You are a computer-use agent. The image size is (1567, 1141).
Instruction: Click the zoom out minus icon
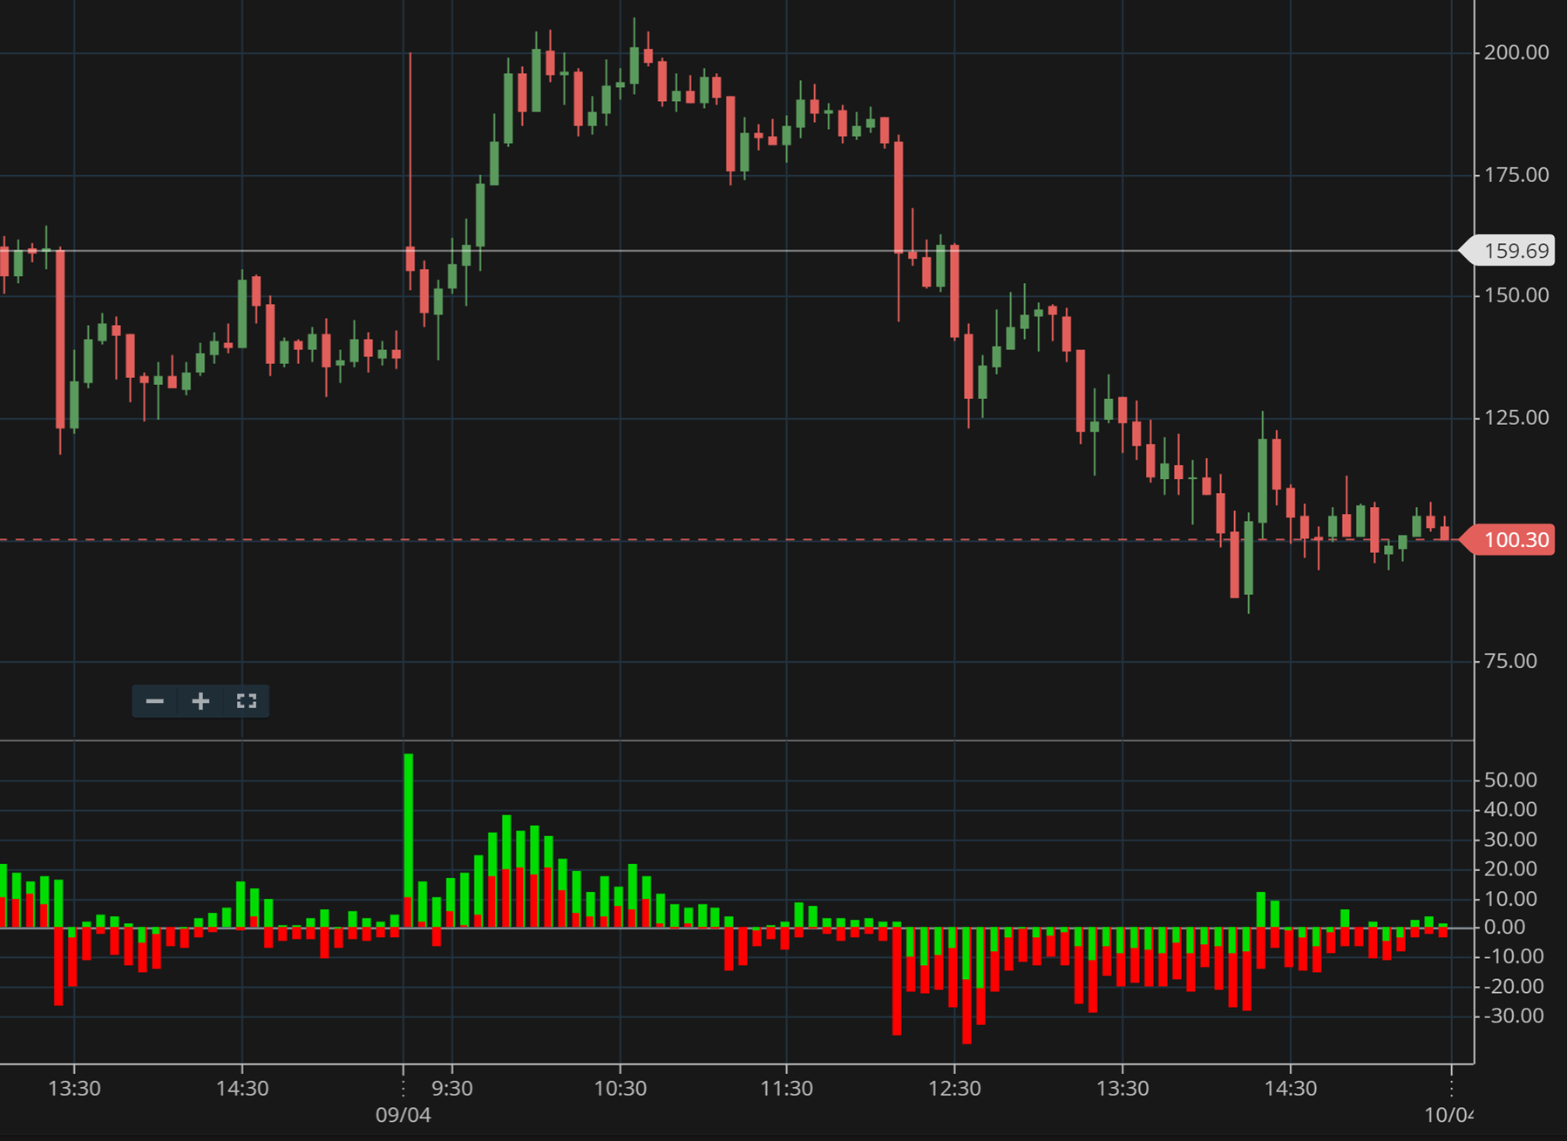click(x=155, y=701)
